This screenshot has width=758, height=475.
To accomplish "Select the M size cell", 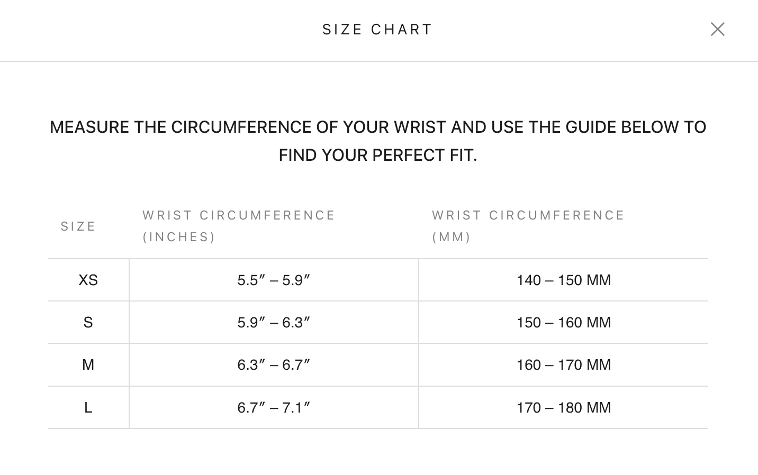I will 88,364.
